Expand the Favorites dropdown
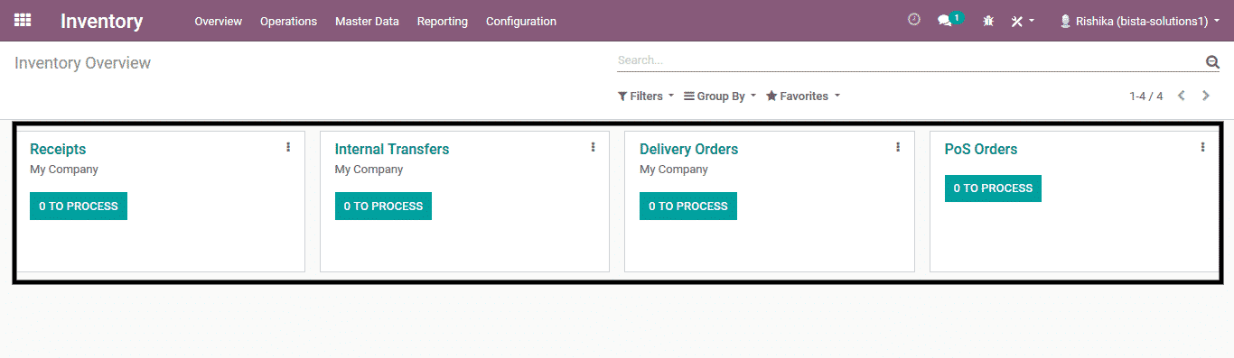The height and width of the screenshot is (358, 1234). pos(803,96)
